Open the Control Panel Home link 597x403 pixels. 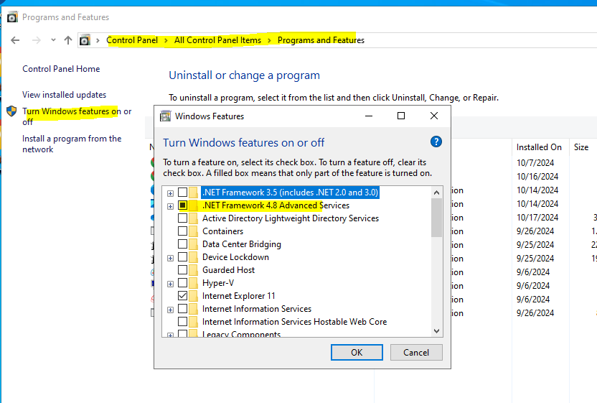coord(61,69)
